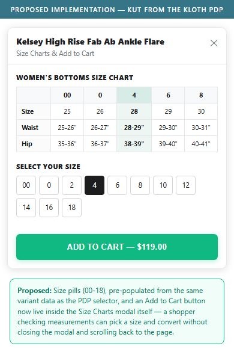Click the Kelsey High Rise product title
Image resolution: width=234 pixels, height=349 pixels.
click(90, 42)
